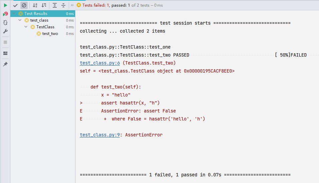This screenshot has height=183, width=319.
Task: Open the layout restore icon
Action: pos(5,53)
